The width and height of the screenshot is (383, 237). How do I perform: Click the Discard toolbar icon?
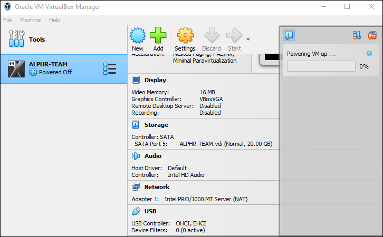pyautogui.click(x=212, y=35)
